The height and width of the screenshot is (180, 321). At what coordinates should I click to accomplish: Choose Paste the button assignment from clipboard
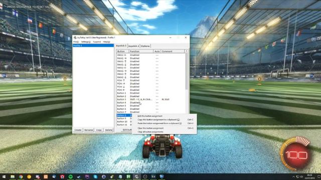[x=165, y=123]
